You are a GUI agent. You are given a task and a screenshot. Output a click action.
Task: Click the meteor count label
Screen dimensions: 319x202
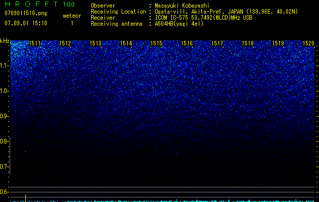coord(72,16)
